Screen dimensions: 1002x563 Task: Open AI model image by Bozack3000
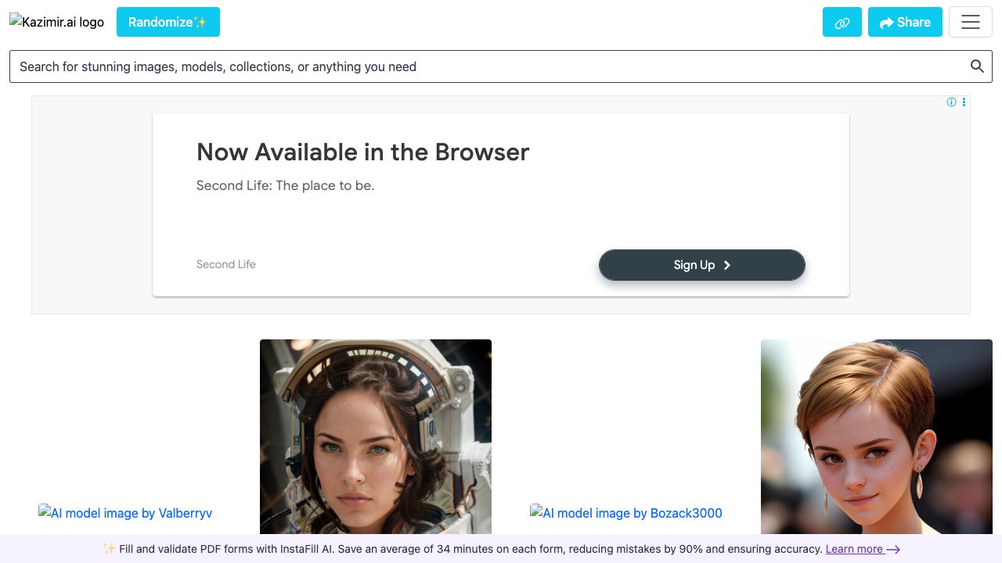[626, 513]
